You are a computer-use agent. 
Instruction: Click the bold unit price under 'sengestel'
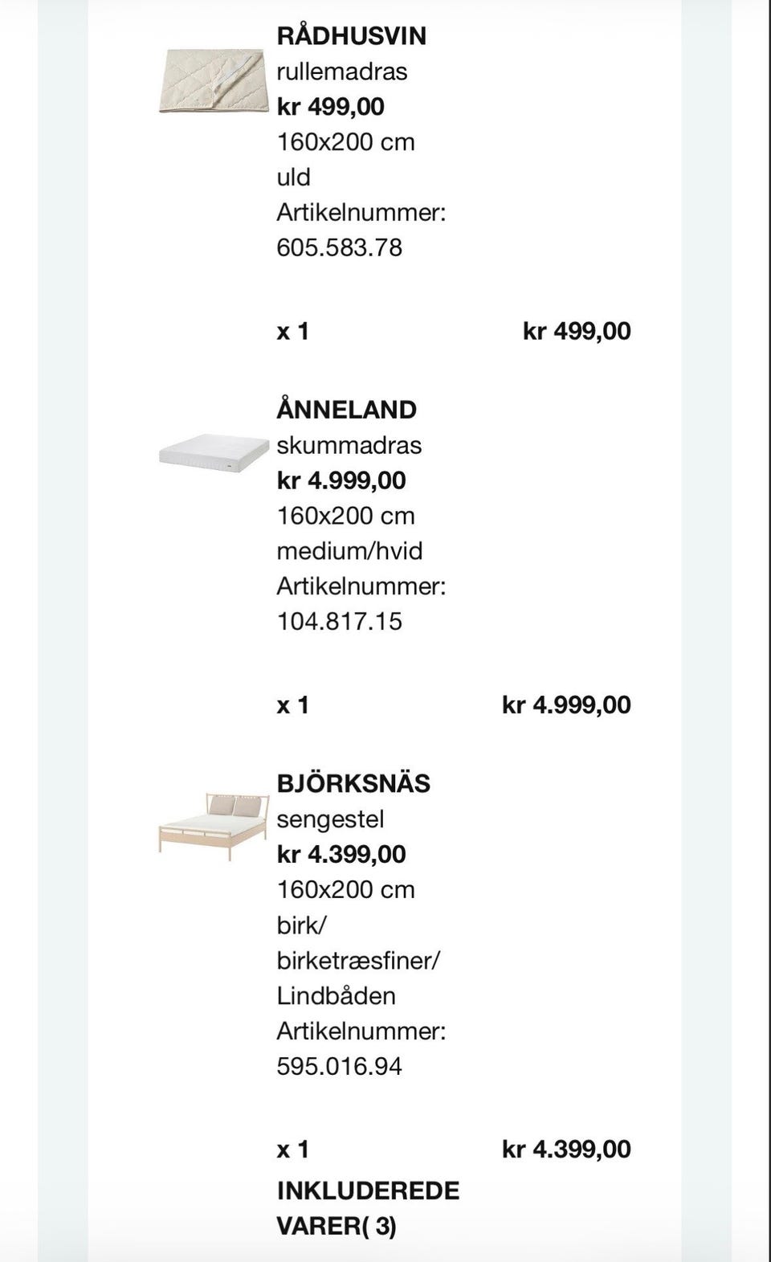pyautogui.click(x=341, y=854)
